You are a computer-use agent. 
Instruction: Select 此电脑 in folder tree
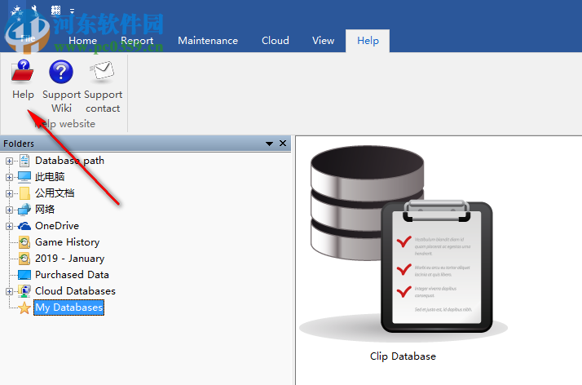[50, 177]
